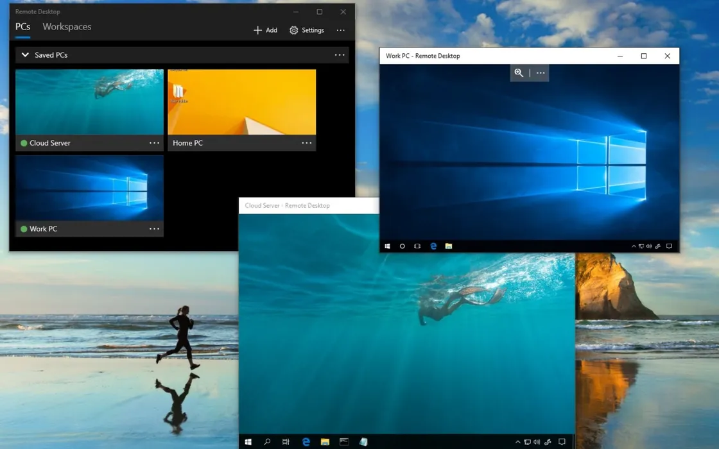The width and height of the screenshot is (719, 449).
Task: Click volume icon in Cloud Server tray
Action: (537, 442)
